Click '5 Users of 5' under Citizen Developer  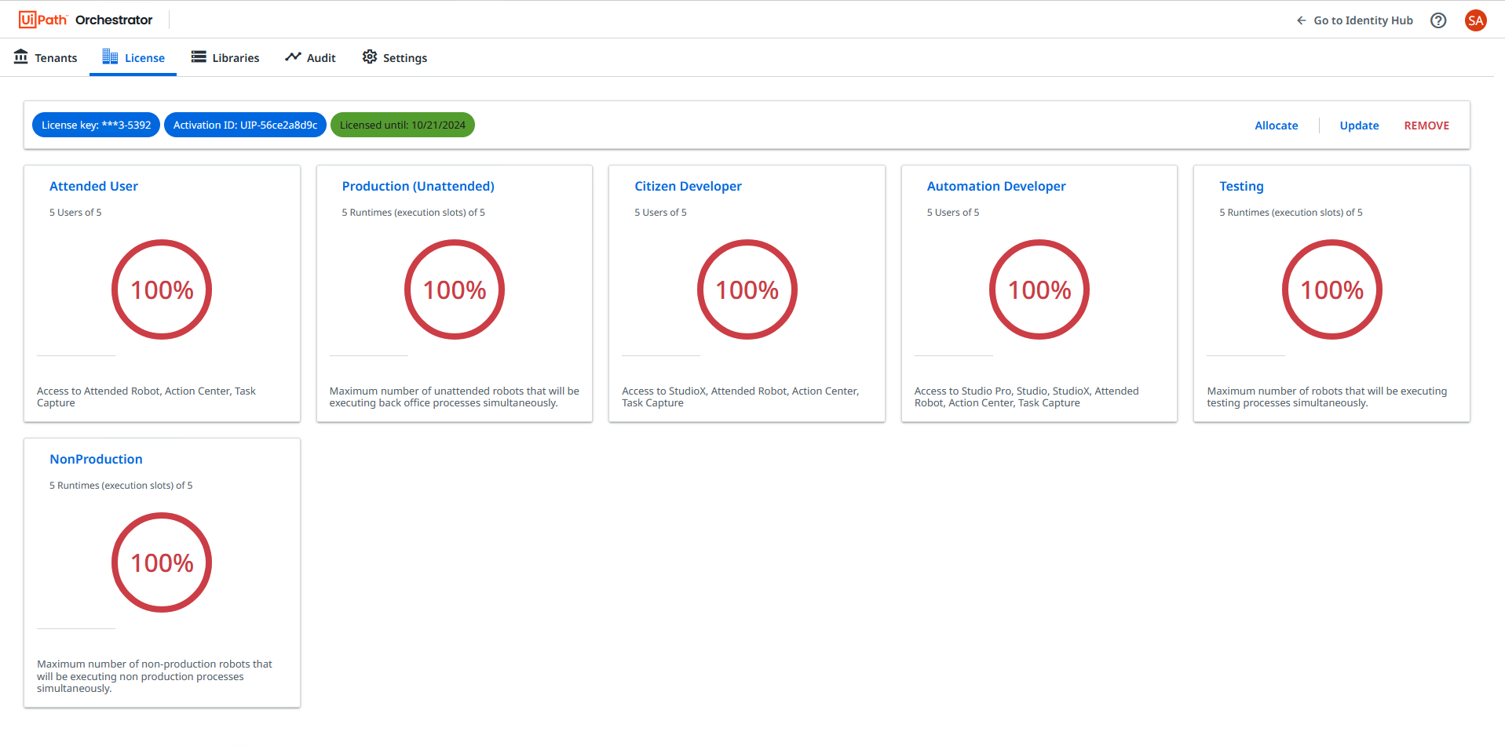[x=660, y=213]
